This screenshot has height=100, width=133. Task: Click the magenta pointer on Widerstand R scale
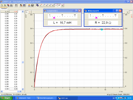coord(96,18)
